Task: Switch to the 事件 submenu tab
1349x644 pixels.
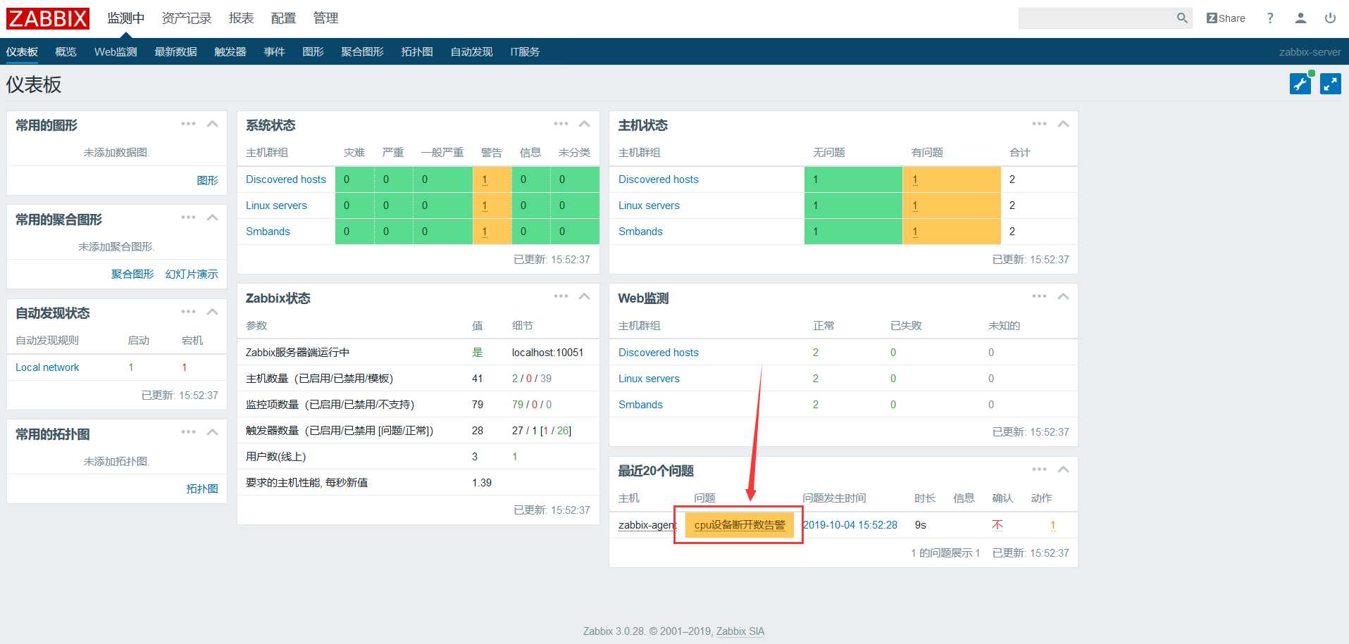Action: [x=274, y=52]
